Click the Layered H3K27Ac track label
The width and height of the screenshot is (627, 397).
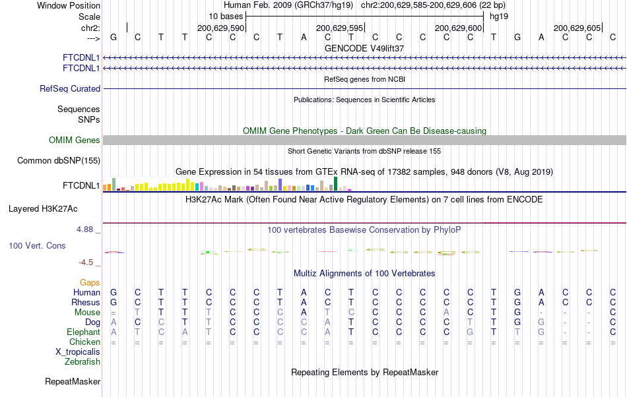click(43, 209)
